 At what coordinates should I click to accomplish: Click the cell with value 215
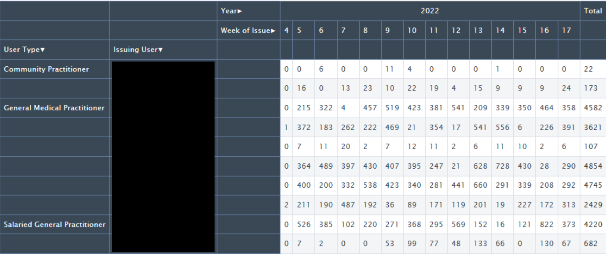[x=304, y=108]
